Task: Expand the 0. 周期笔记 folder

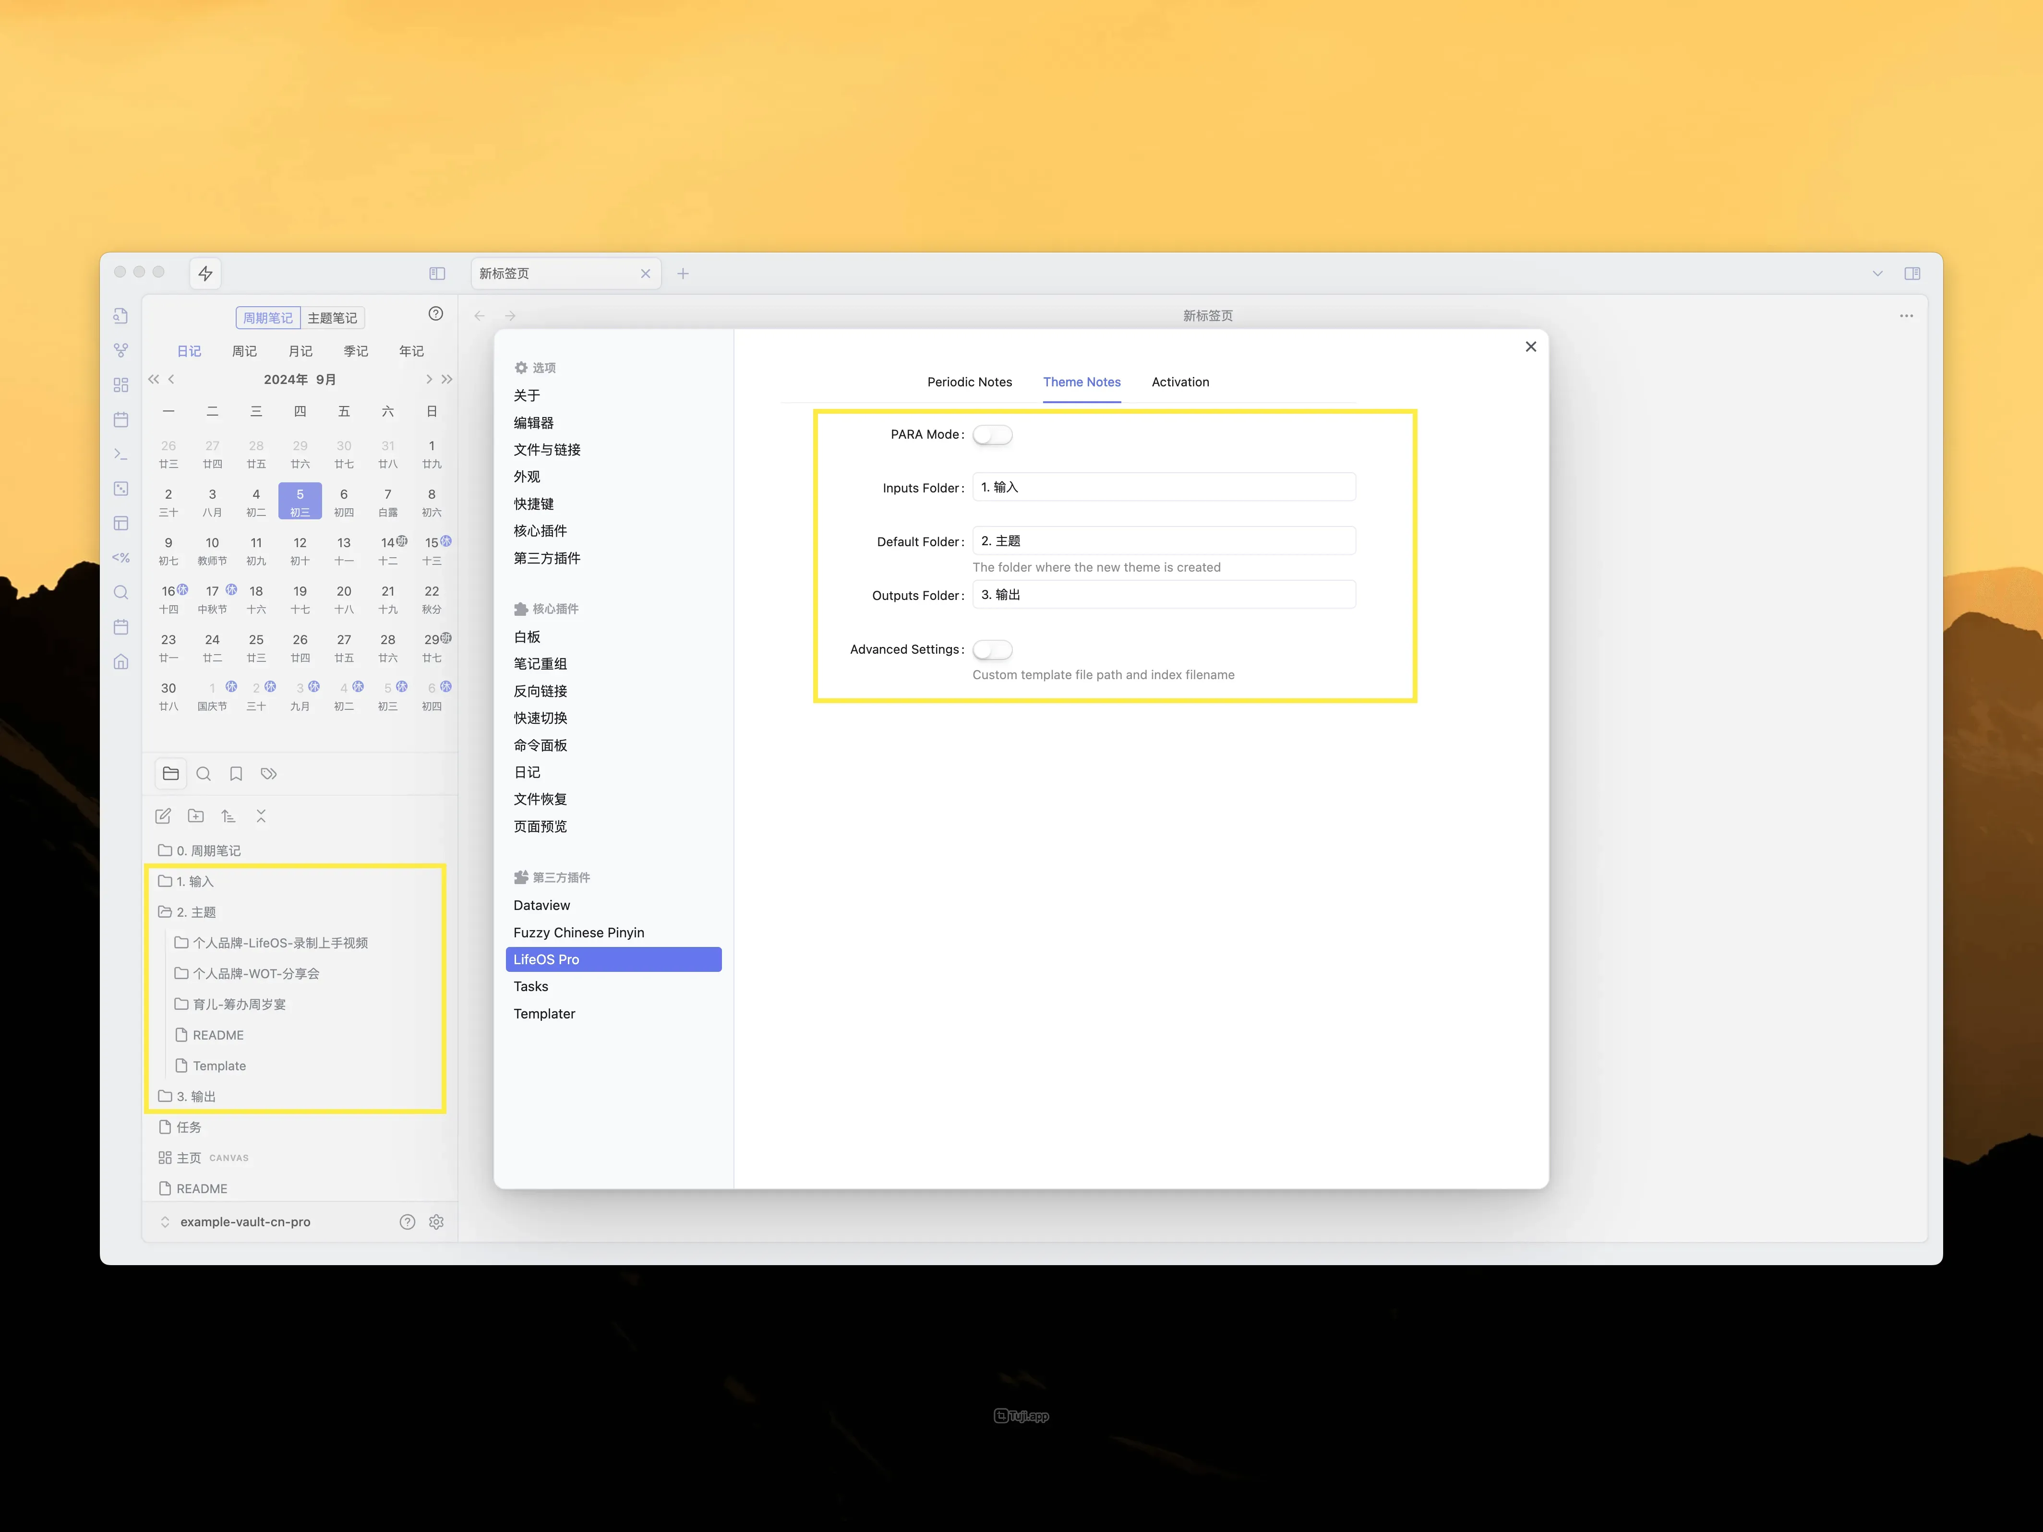Action: pyautogui.click(x=208, y=850)
